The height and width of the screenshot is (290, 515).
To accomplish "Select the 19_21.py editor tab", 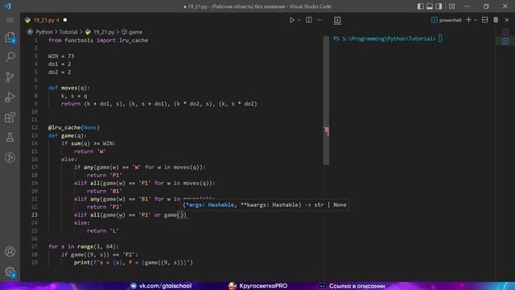I will click(x=46, y=20).
